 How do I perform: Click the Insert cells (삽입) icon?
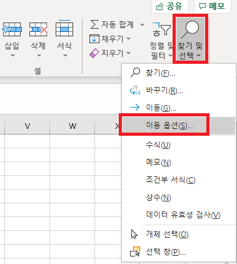coord(12,29)
